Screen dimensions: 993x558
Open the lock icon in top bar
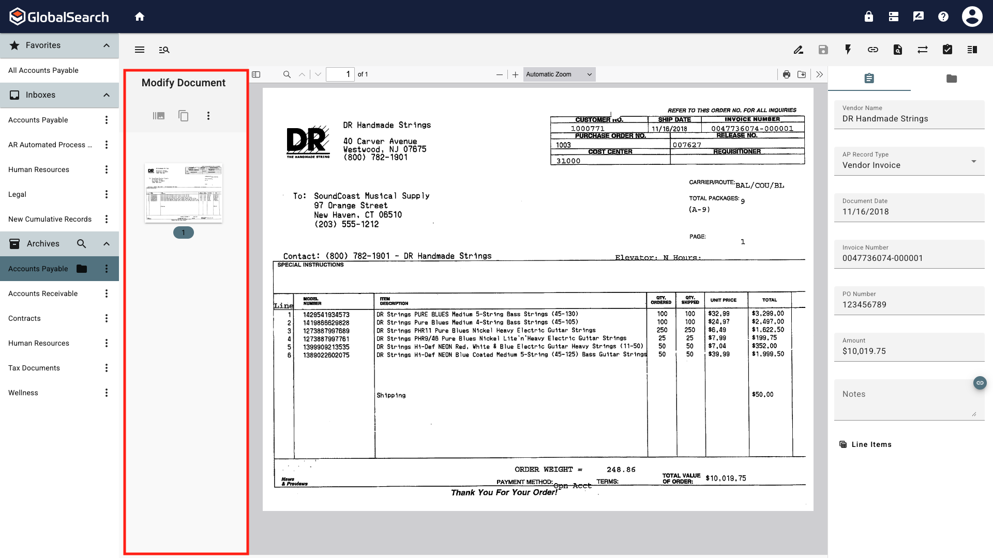869,17
